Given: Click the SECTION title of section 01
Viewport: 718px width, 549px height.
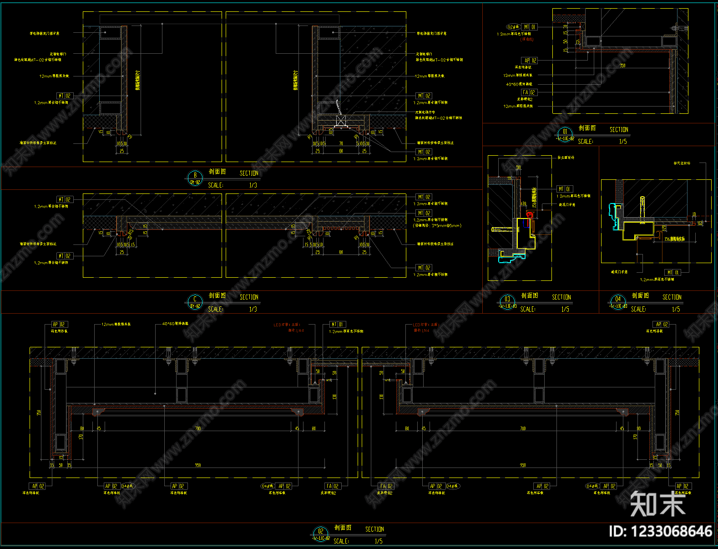Looking at the screenshot, I should 619,130.
